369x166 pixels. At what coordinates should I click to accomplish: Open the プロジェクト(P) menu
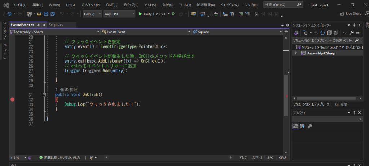[x=90, y=5]
